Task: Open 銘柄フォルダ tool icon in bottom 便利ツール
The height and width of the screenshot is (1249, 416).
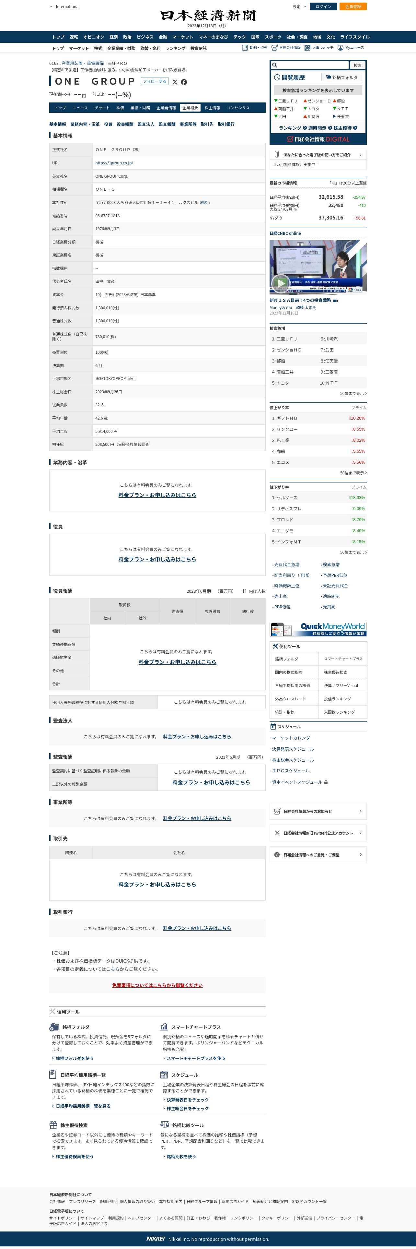Action: pos(54,1027)
